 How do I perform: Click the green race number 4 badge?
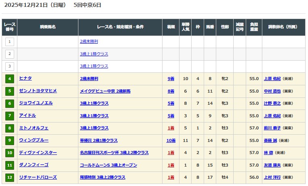(10, 79)
